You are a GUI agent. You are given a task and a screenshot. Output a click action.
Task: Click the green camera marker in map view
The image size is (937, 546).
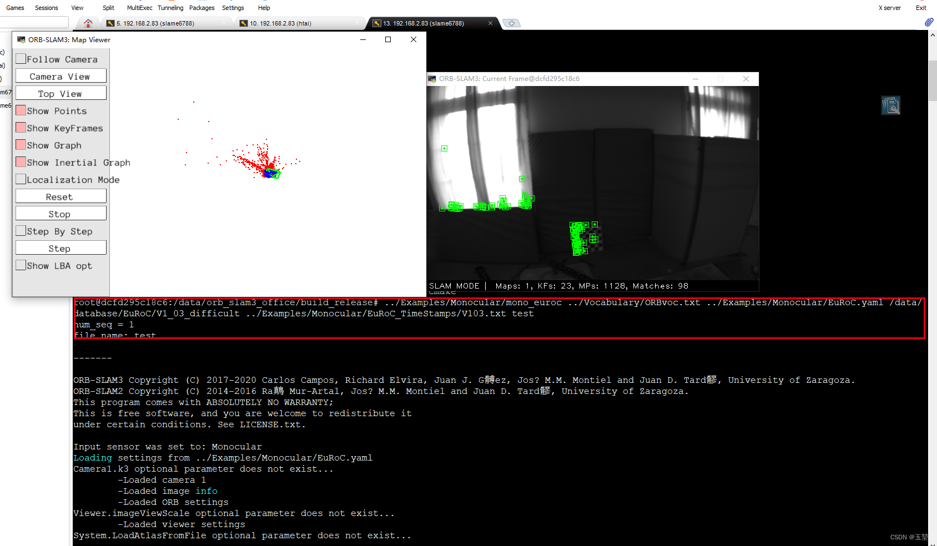(275, 174)
